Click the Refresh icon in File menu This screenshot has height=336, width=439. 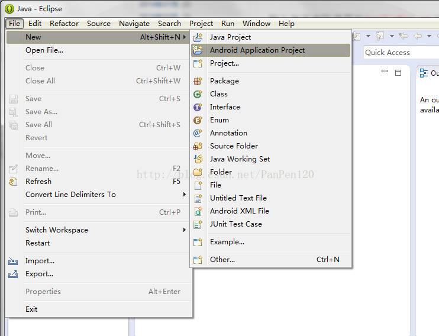point(13,182)
